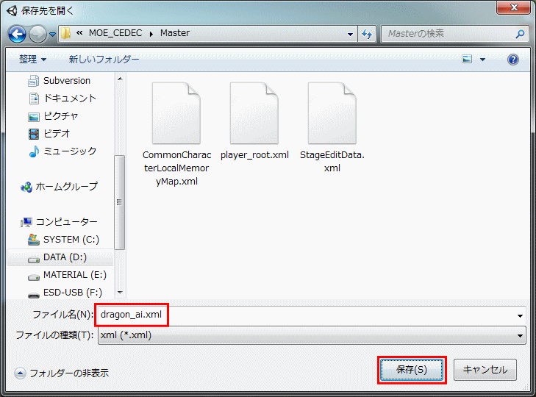Click the sidebar scroll up arrow
Viewport: 536px width, 397px height.
pyautogui.click(x=120, y=79)
